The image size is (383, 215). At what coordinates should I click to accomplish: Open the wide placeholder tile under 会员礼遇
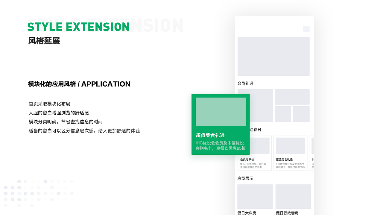coord(292,97)
